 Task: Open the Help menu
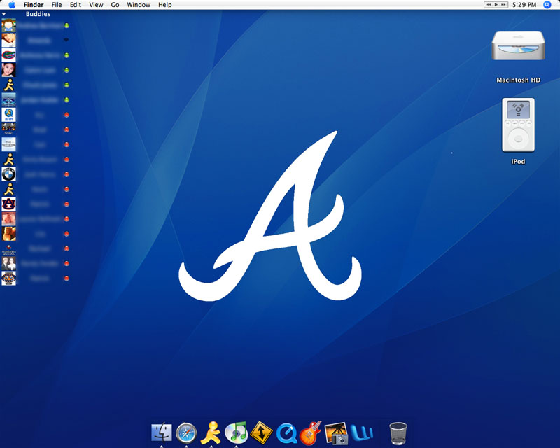pyautogui.click(x=165, y=5)
